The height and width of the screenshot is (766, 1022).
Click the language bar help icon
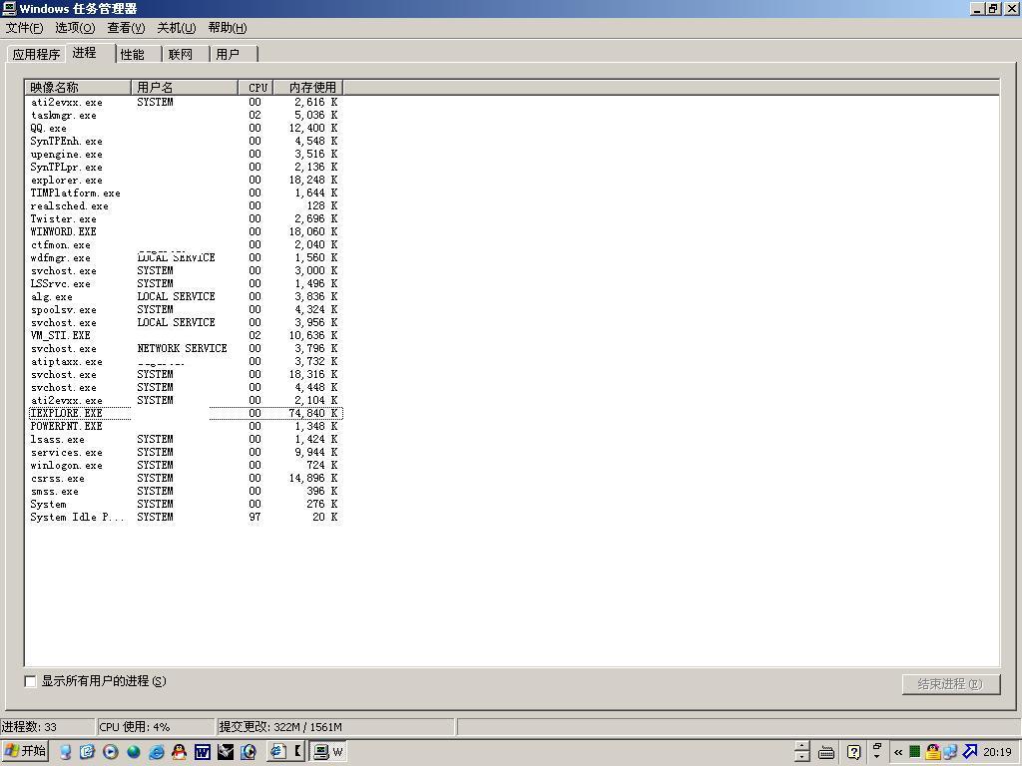(853, 752)
